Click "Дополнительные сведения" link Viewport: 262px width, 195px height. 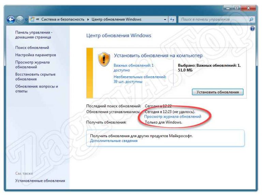tap(114, 141)
